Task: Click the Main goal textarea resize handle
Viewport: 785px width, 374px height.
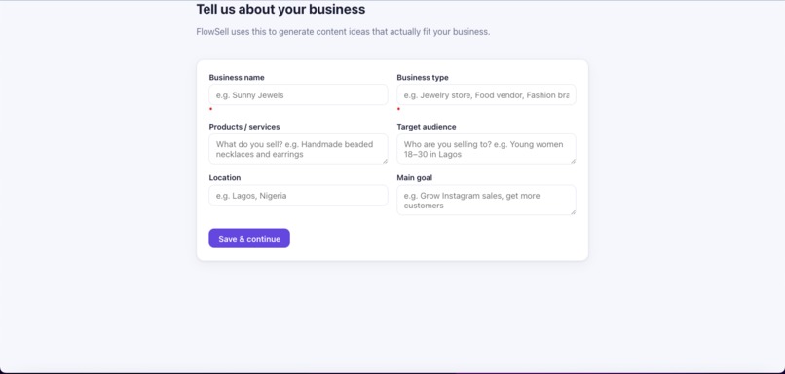Action: 573,212
